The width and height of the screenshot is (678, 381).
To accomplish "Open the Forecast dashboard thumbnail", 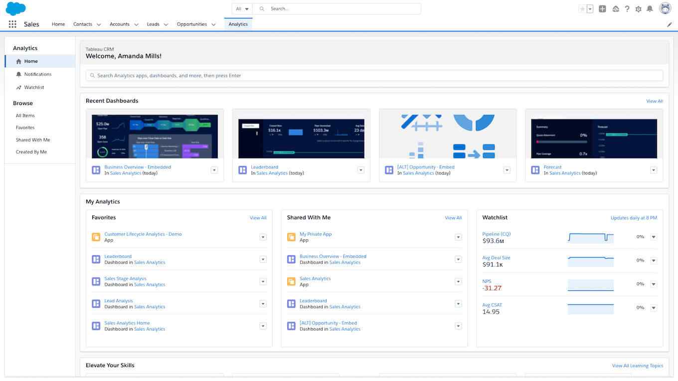I will 594,138.
